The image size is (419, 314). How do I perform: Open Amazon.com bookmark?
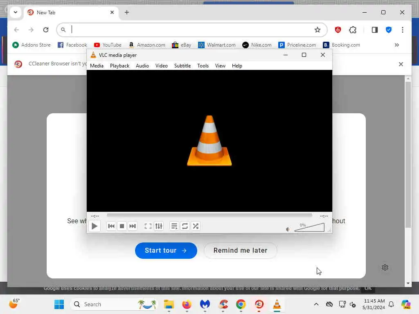(x=147, y=45)
